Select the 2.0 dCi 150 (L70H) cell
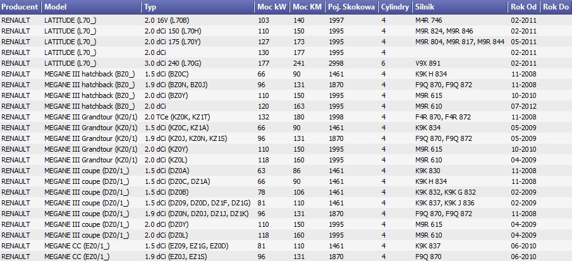Viewport: 572px width, 261px height. 173,31
